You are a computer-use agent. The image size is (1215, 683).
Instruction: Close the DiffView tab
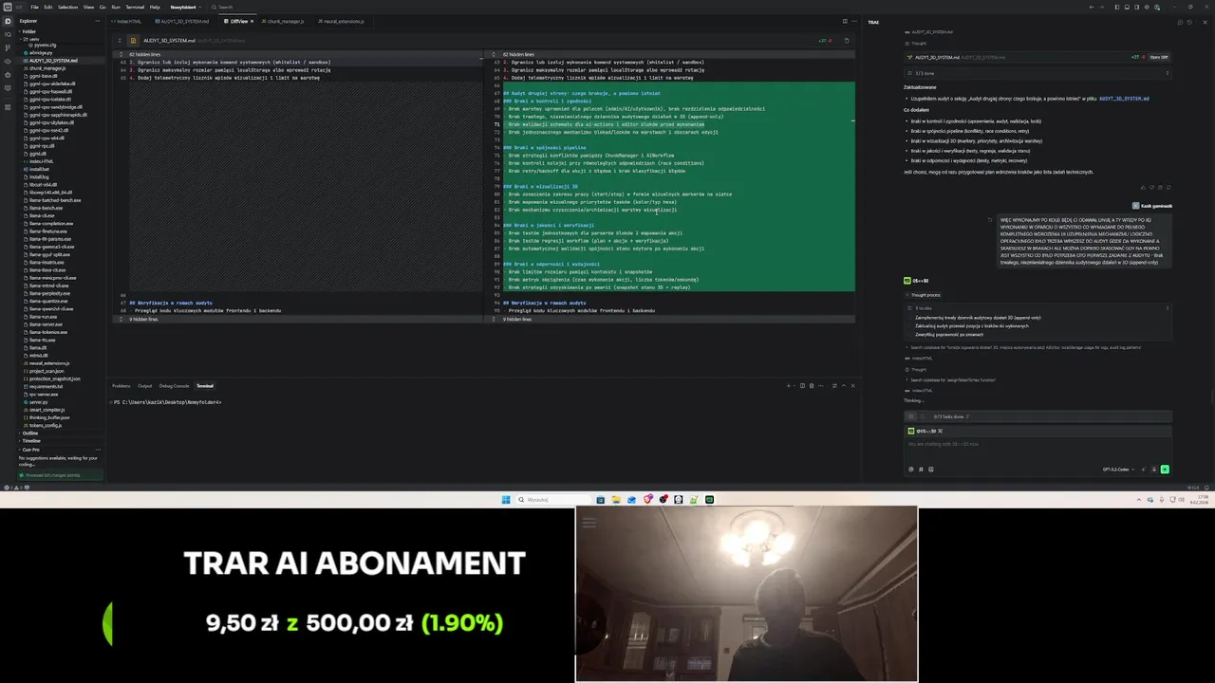click(252, 21)
